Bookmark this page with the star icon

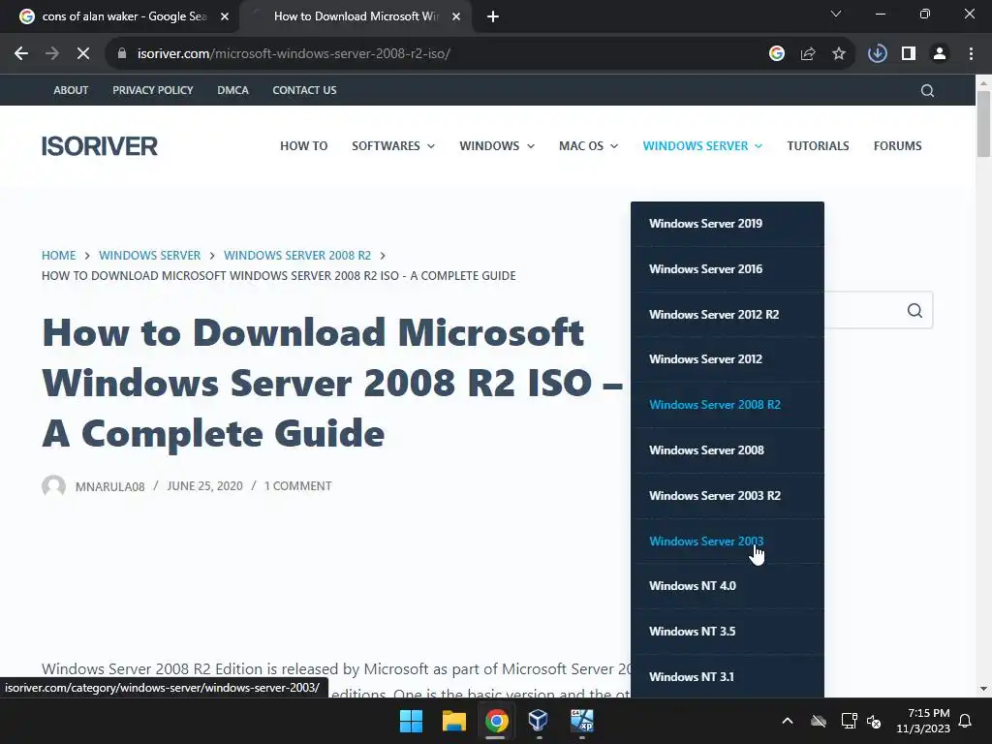[x=839, y=54]
